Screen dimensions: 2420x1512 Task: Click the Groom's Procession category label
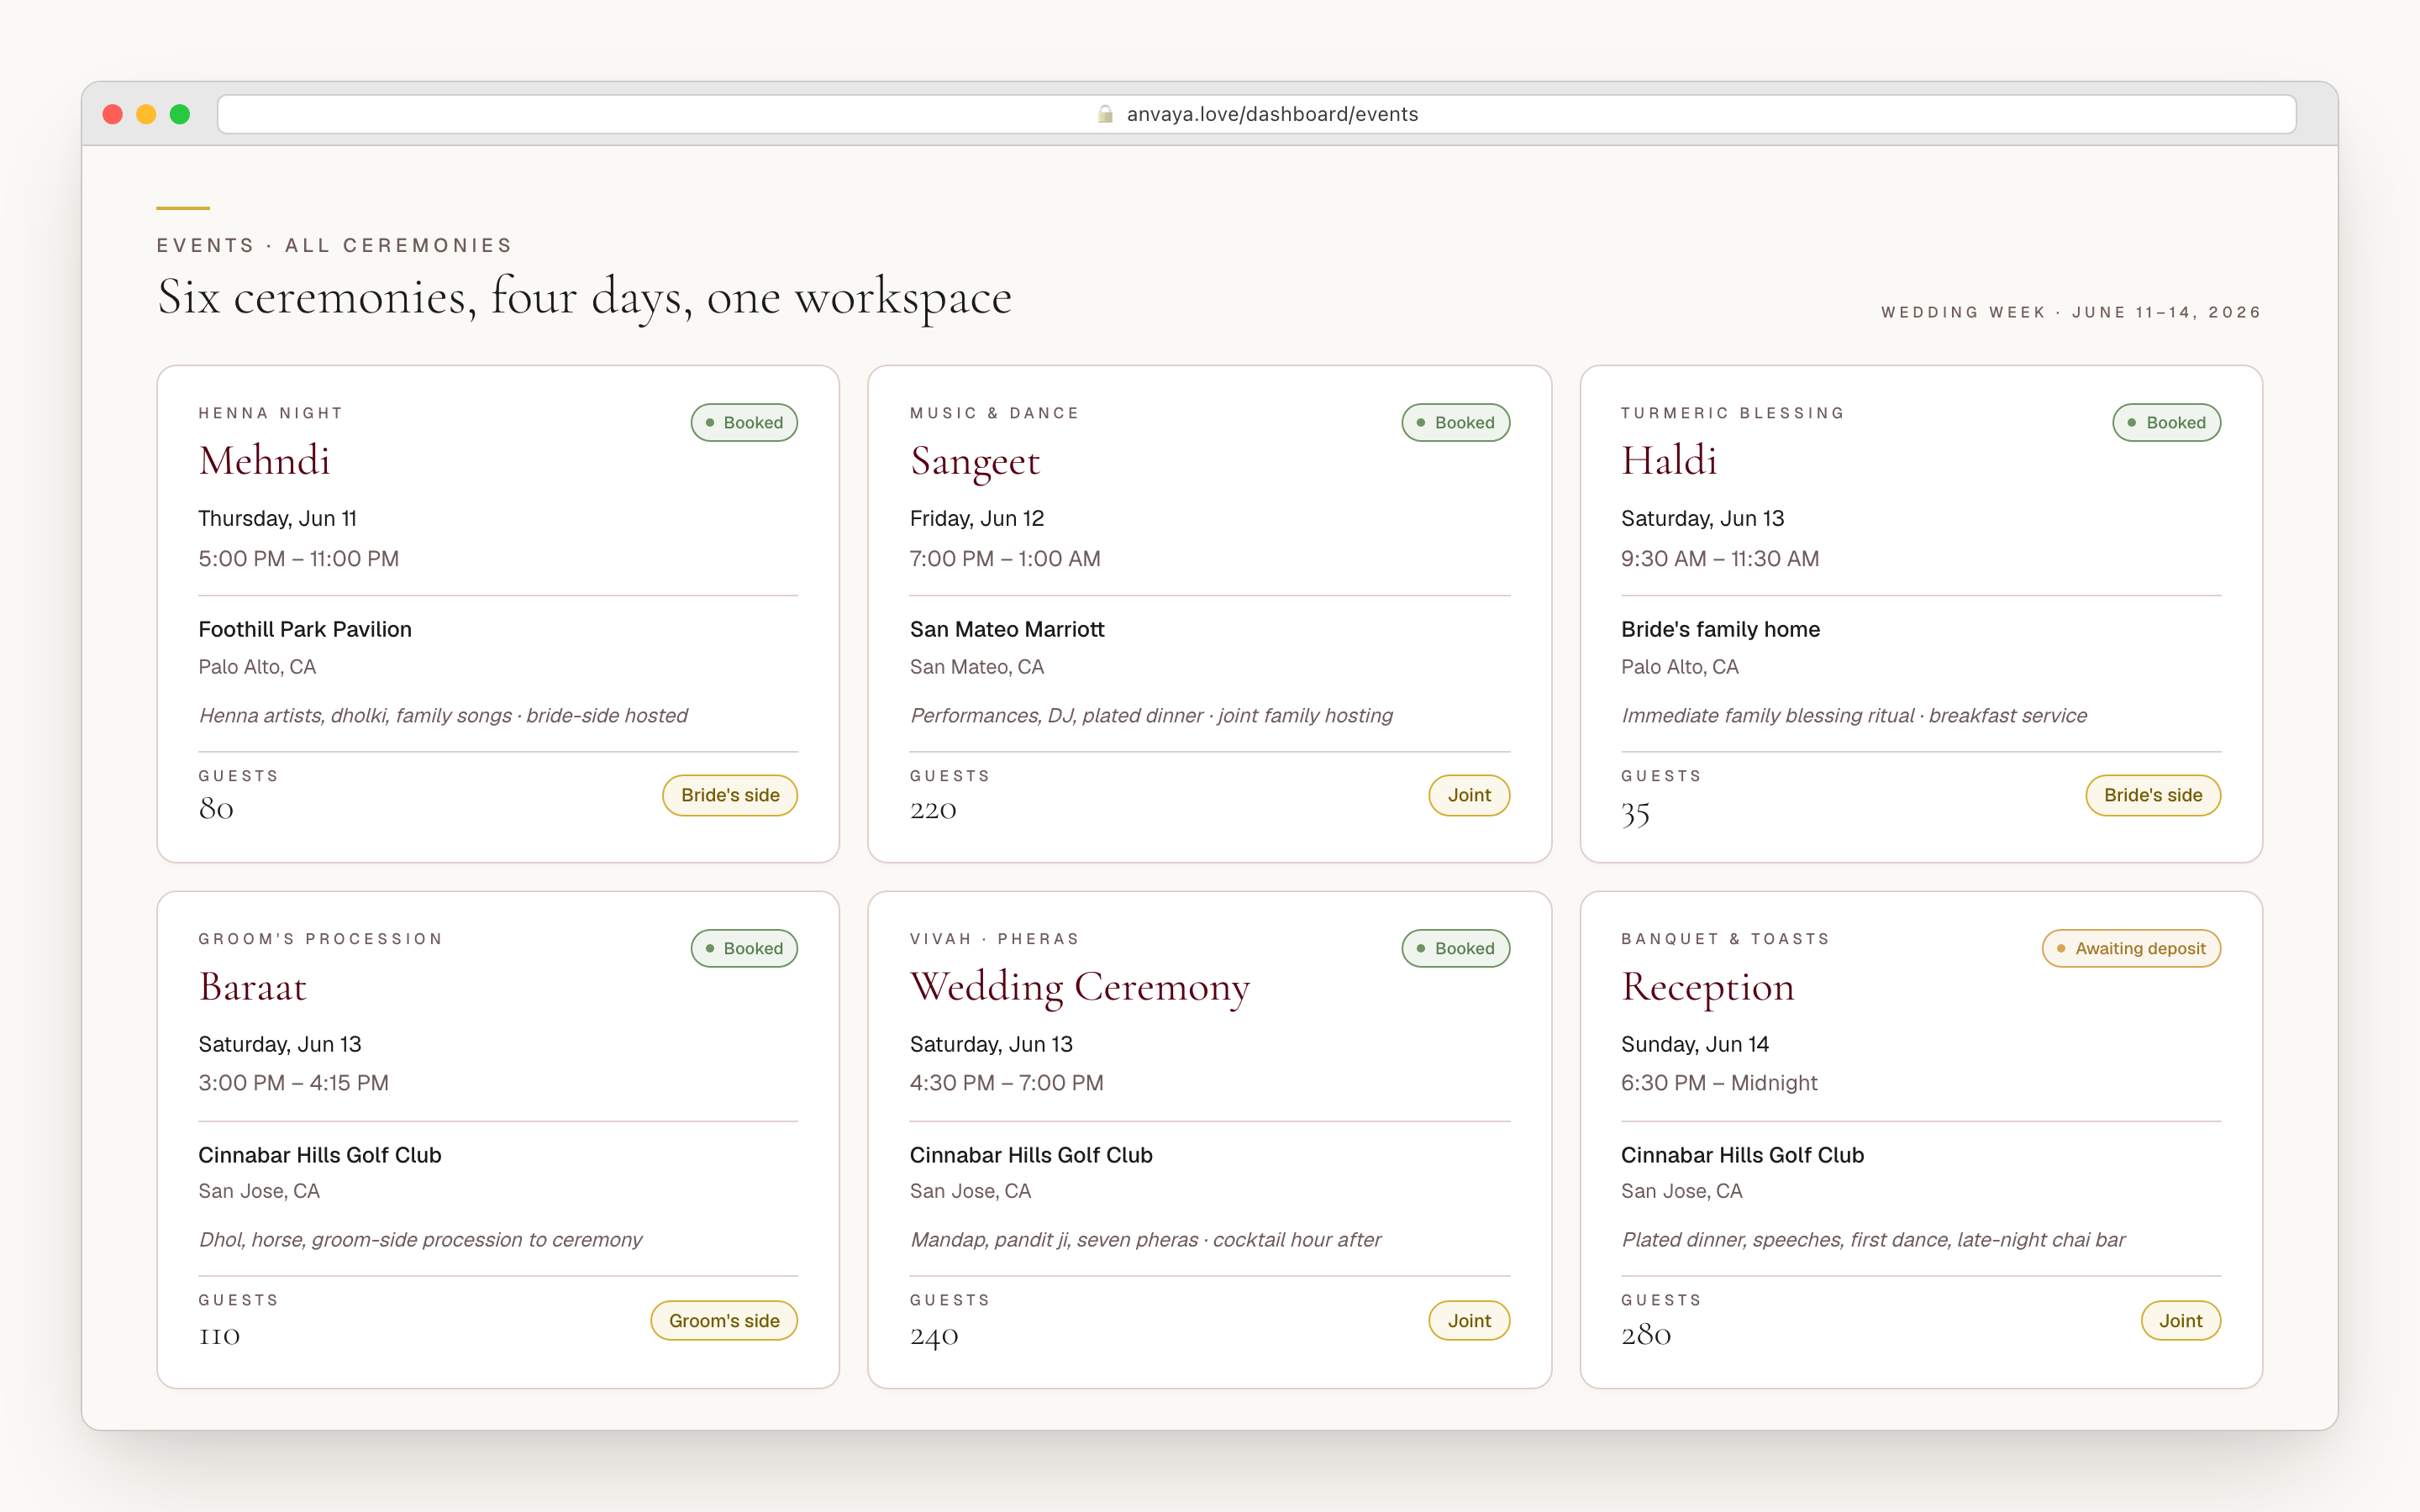[x=321, y=939]
